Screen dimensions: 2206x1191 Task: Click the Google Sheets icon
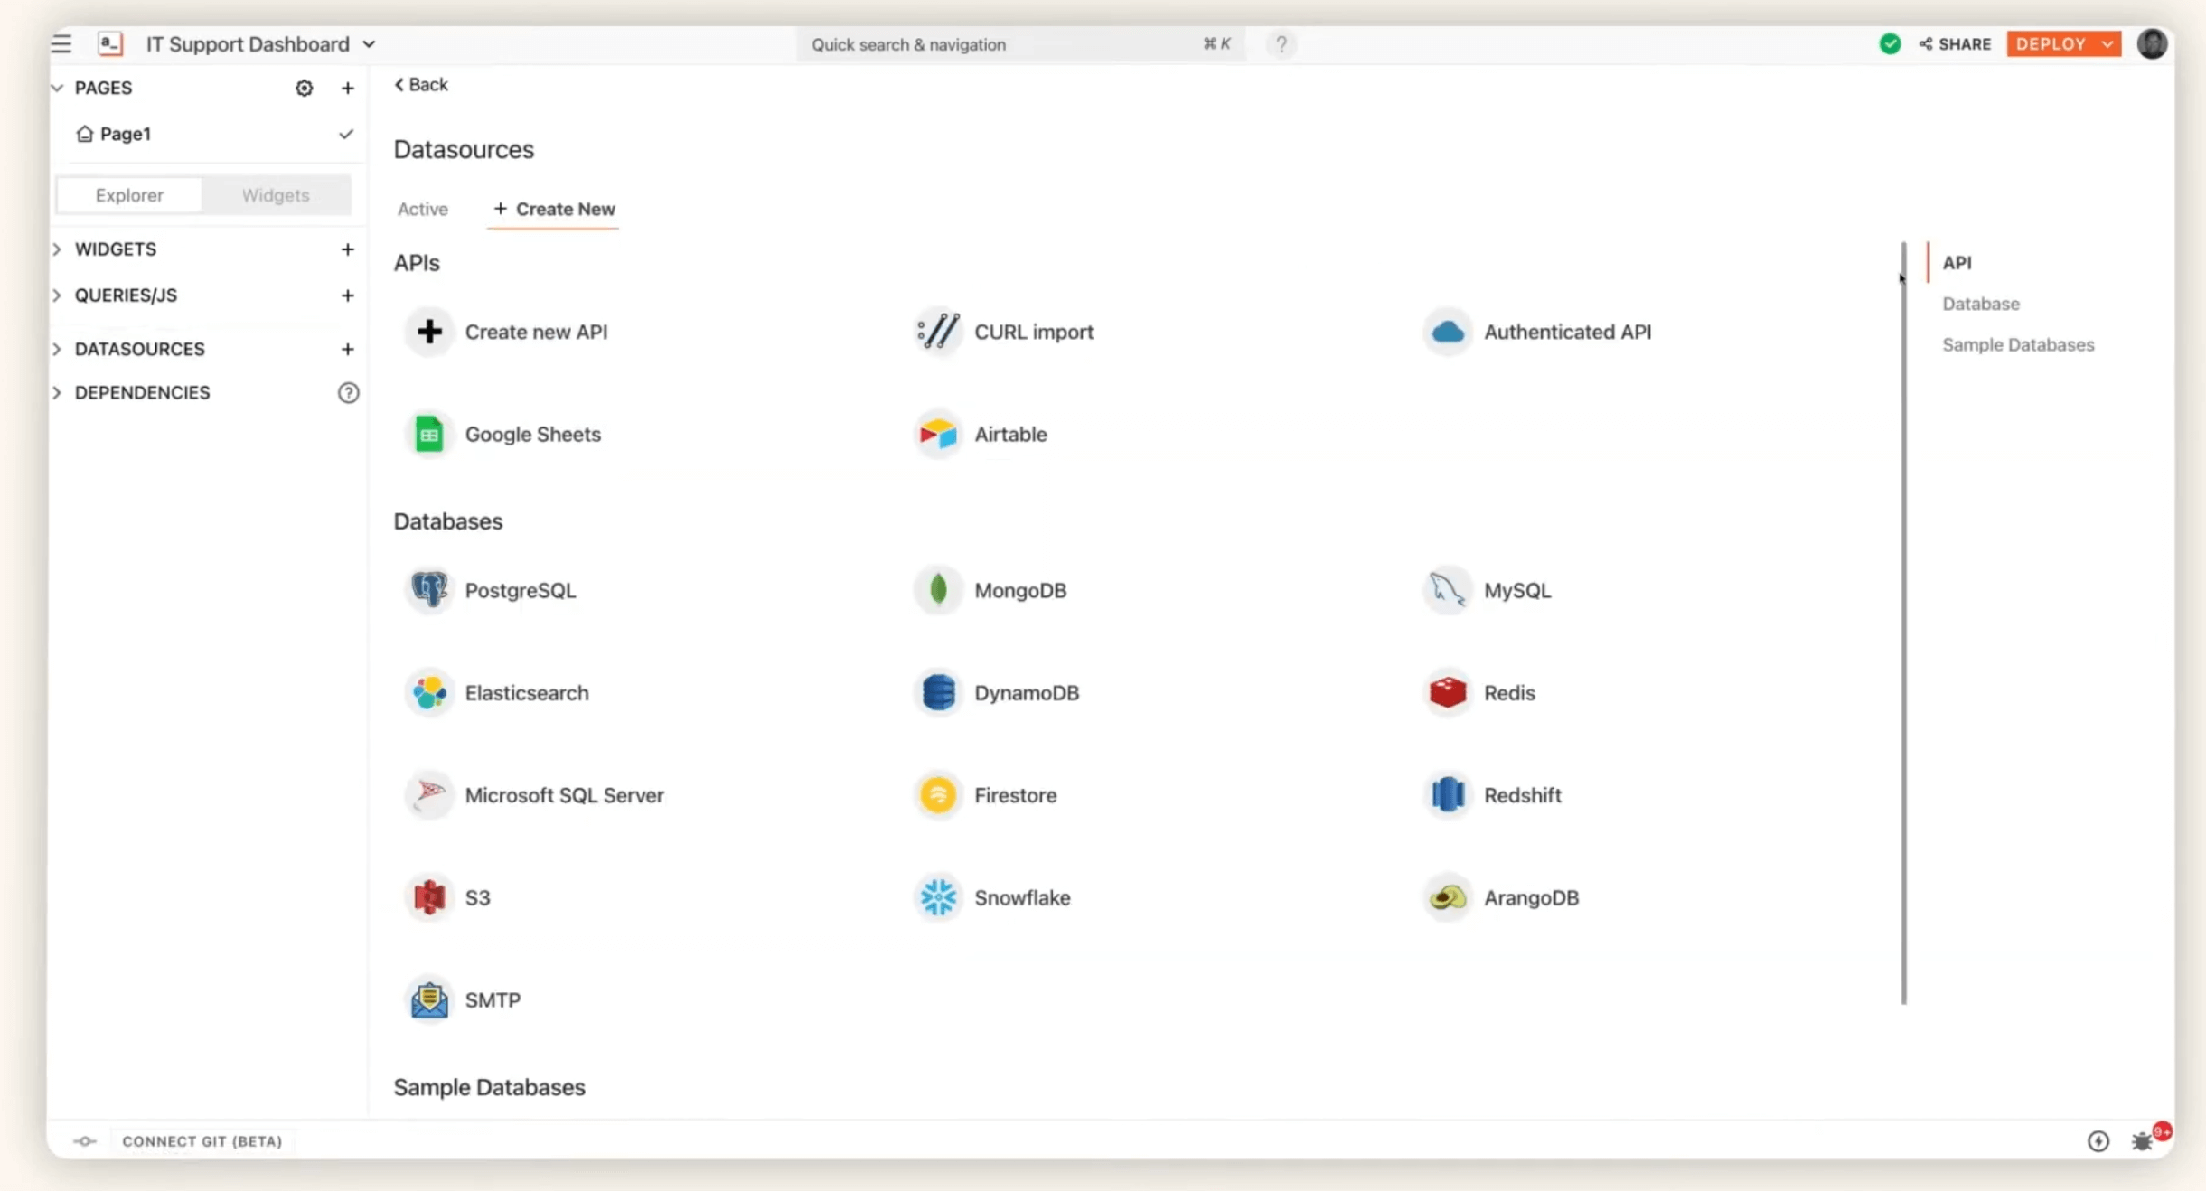pos(429,435)
